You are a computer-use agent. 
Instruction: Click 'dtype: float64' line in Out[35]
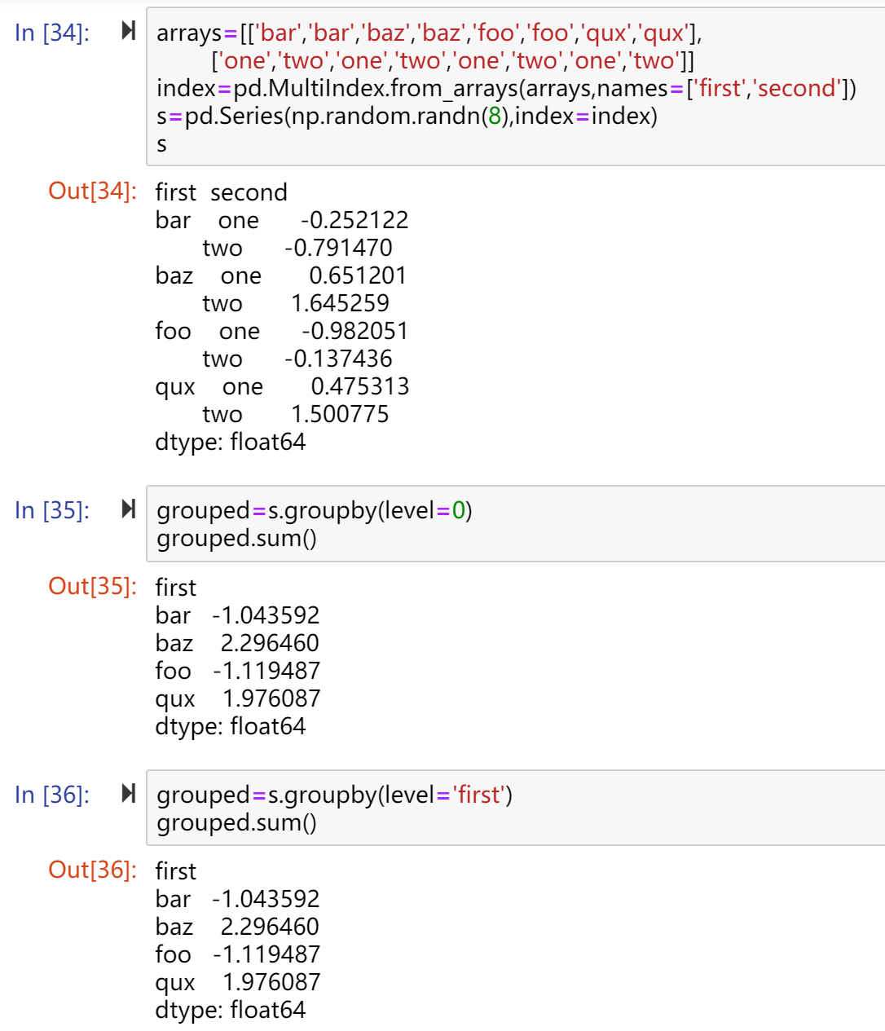tap(231, 726)
